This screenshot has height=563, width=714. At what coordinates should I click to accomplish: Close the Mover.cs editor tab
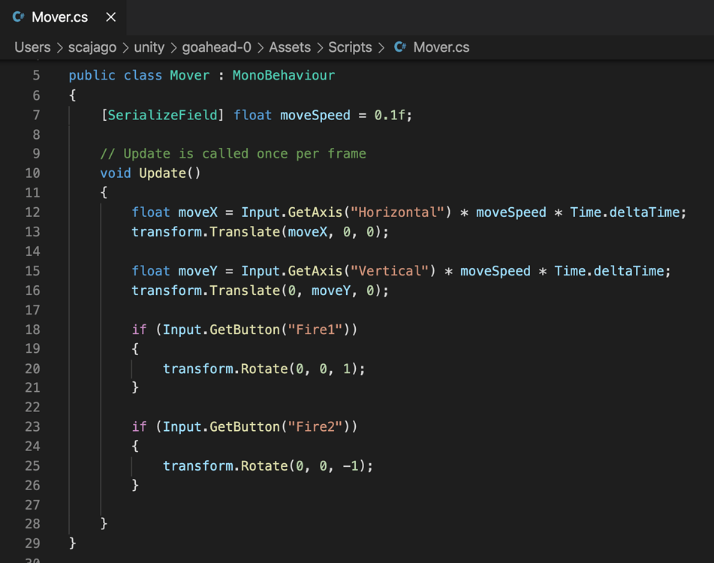pyautogui.click(x=110, y=17)
